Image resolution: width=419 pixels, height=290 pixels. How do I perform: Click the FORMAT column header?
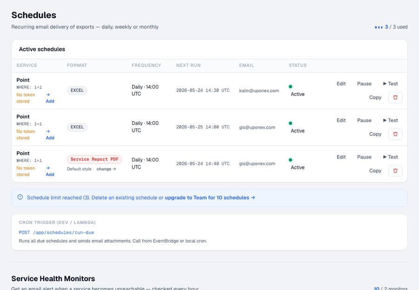click(77, 65)
